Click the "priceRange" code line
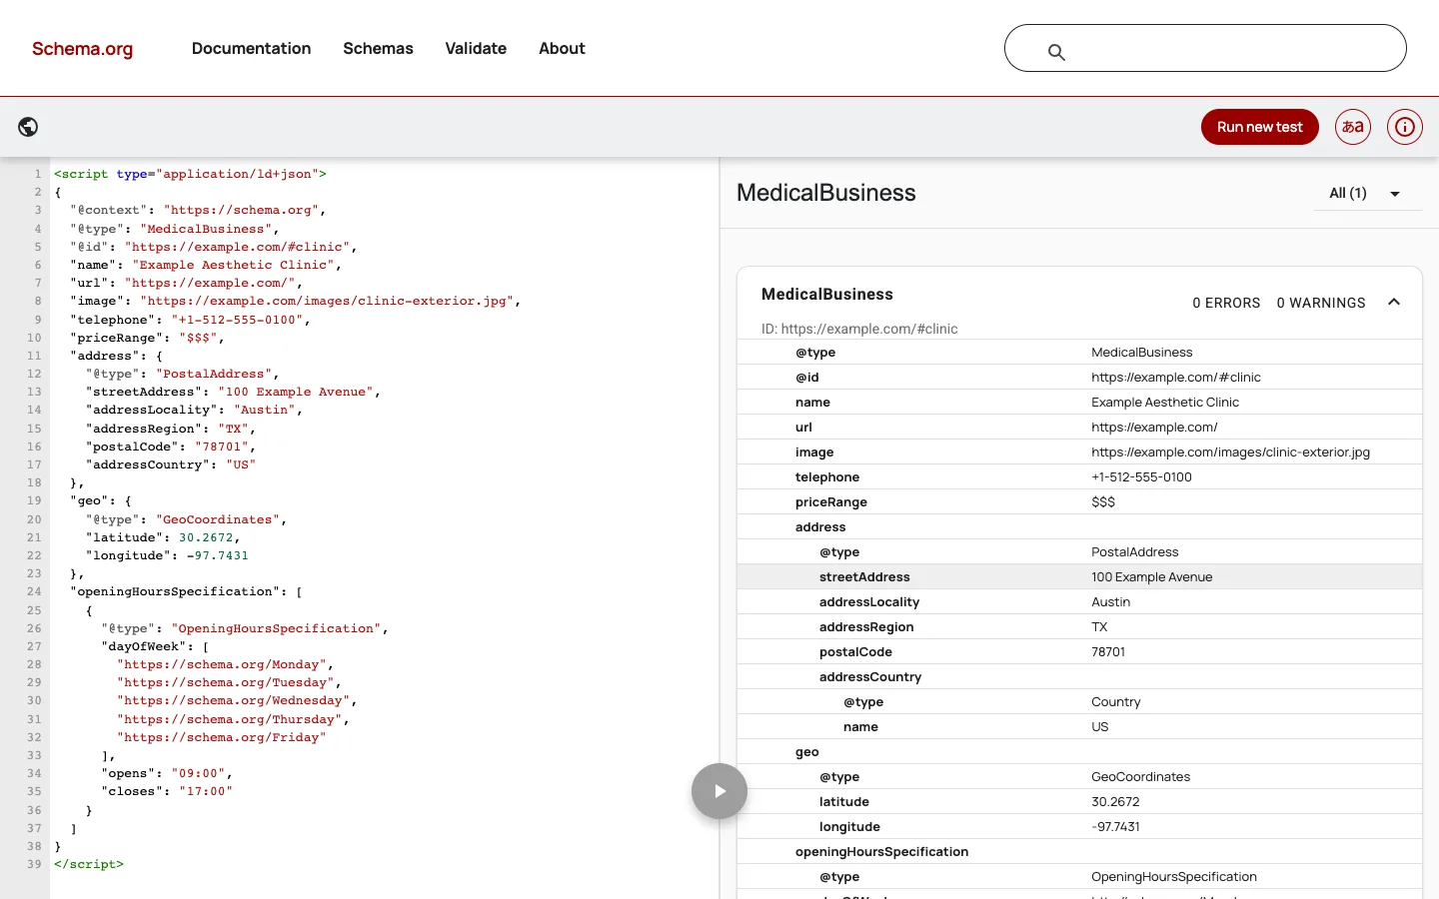The height and width of the screenshot is (899, 1439). pos(148,338)
